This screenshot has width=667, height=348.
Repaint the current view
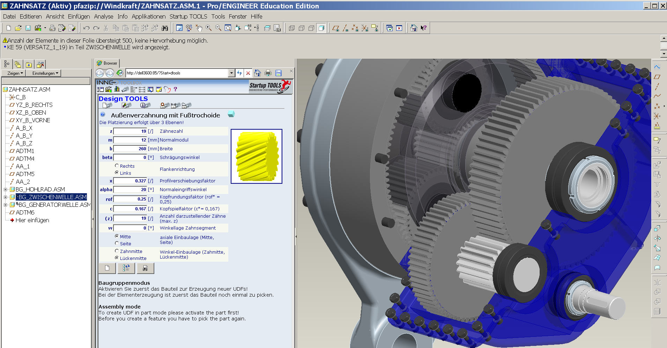point(179,28)
